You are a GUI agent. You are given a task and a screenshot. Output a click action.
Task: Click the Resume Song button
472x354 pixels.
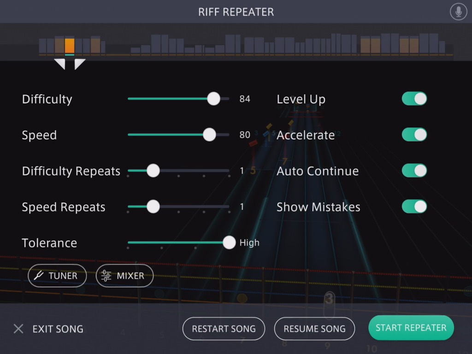pos(314,329)
